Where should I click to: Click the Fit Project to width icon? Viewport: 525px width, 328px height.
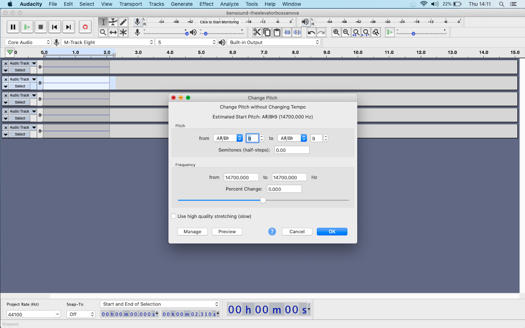[x=366, y=32]
